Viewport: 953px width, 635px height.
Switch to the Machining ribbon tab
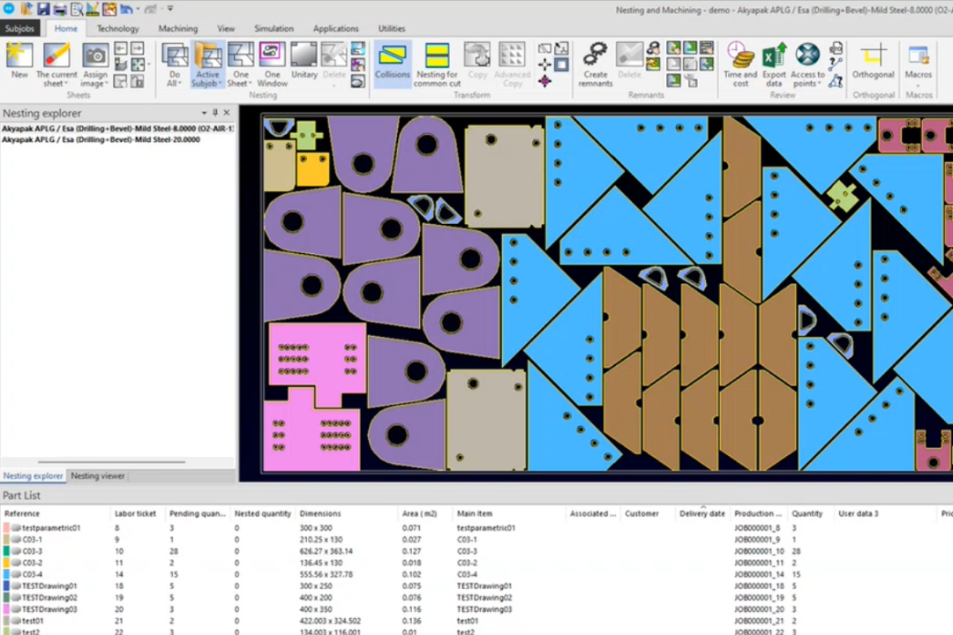[177, 28]
